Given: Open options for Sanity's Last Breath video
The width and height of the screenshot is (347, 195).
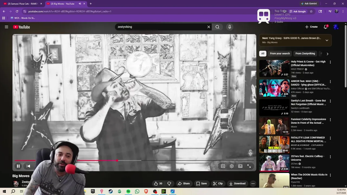Looking at the screenshot, I should pos(330,101).
